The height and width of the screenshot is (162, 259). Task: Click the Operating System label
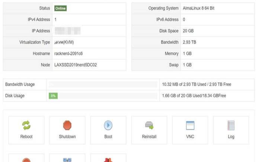click(163, 8)
